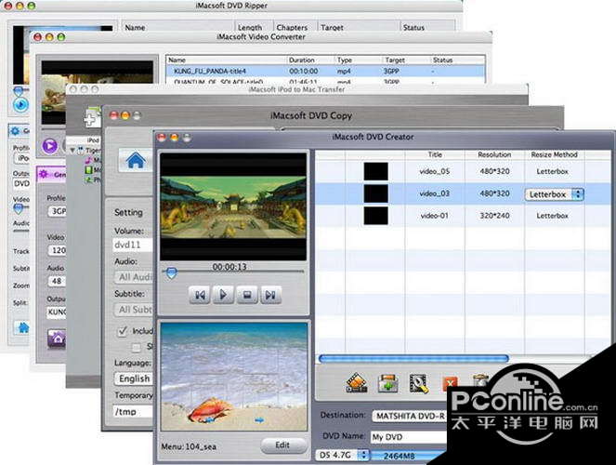Select the video-01 thumbnail

(375, 216)
